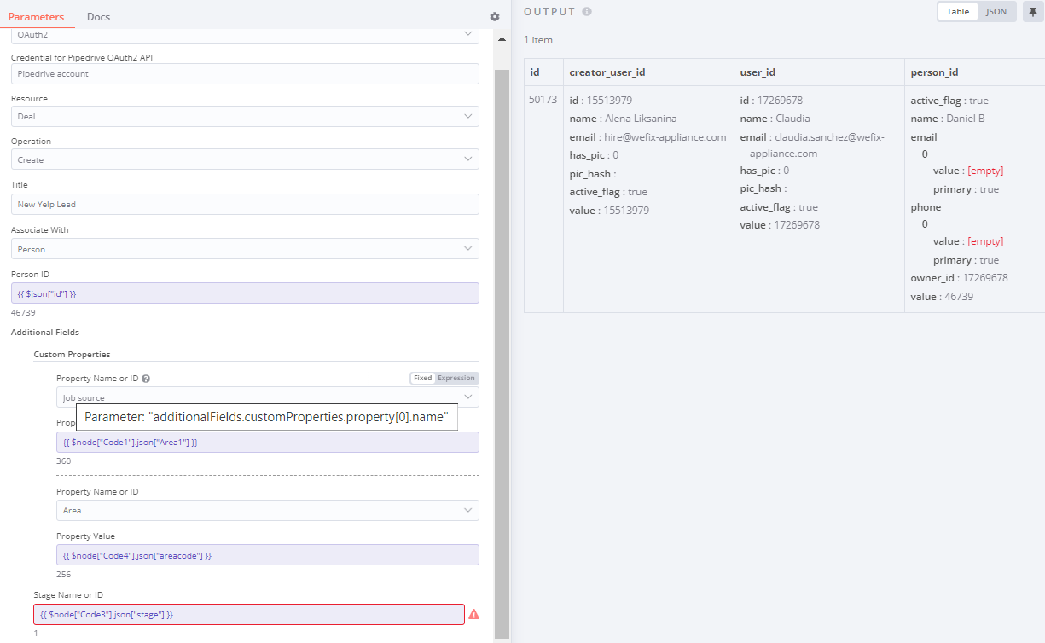Pin the output data
Image resolution: width=1045 pixels, height=643 pixels.
pyautogui.click(x=1030, y=12)
